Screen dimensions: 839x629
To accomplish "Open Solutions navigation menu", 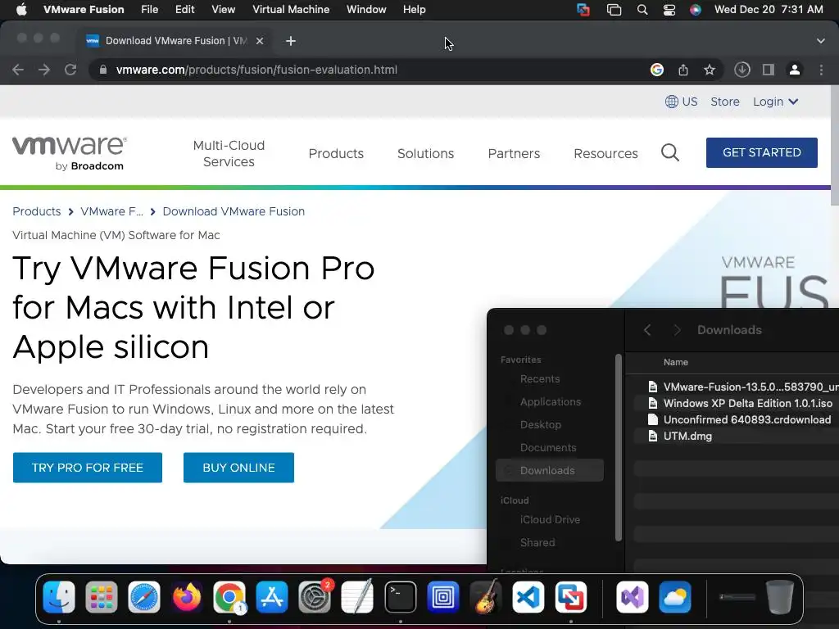I will click(x=425, y=153).
